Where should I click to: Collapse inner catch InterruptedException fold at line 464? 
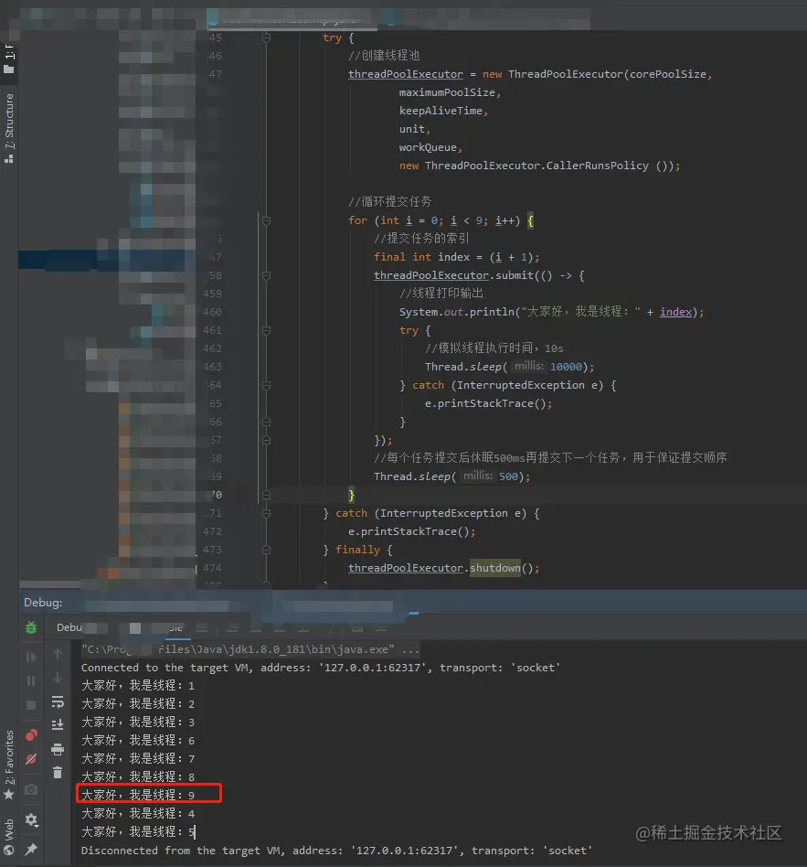coord(267,385)
